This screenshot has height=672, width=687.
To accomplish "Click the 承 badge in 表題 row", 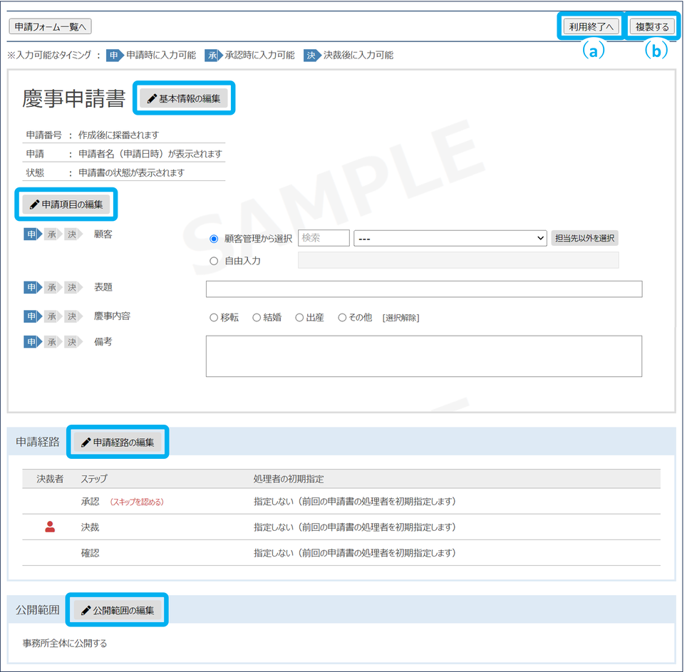I will coord(52,287).
